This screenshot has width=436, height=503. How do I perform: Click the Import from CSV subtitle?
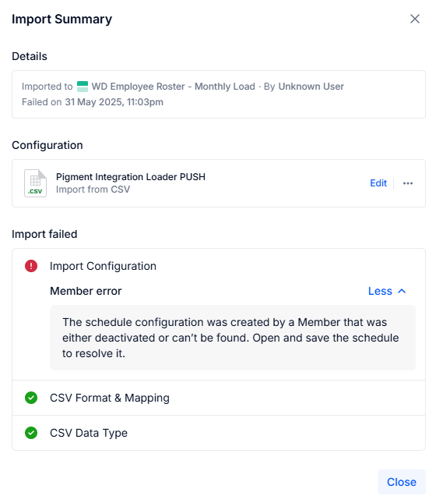(x=93, y=190)
